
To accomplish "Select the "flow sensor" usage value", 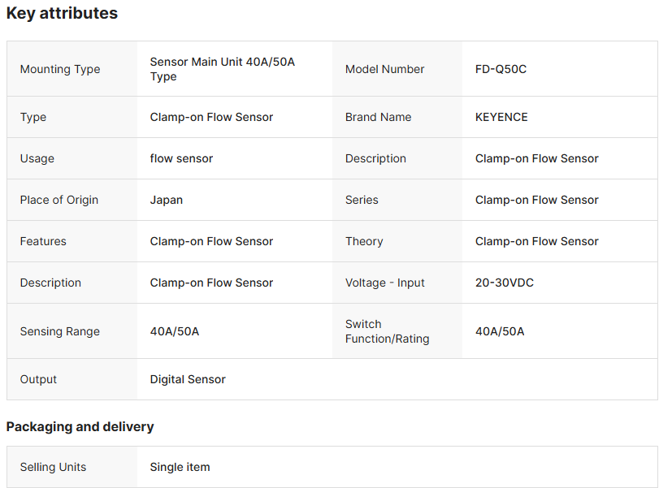I will click(181, 158).
